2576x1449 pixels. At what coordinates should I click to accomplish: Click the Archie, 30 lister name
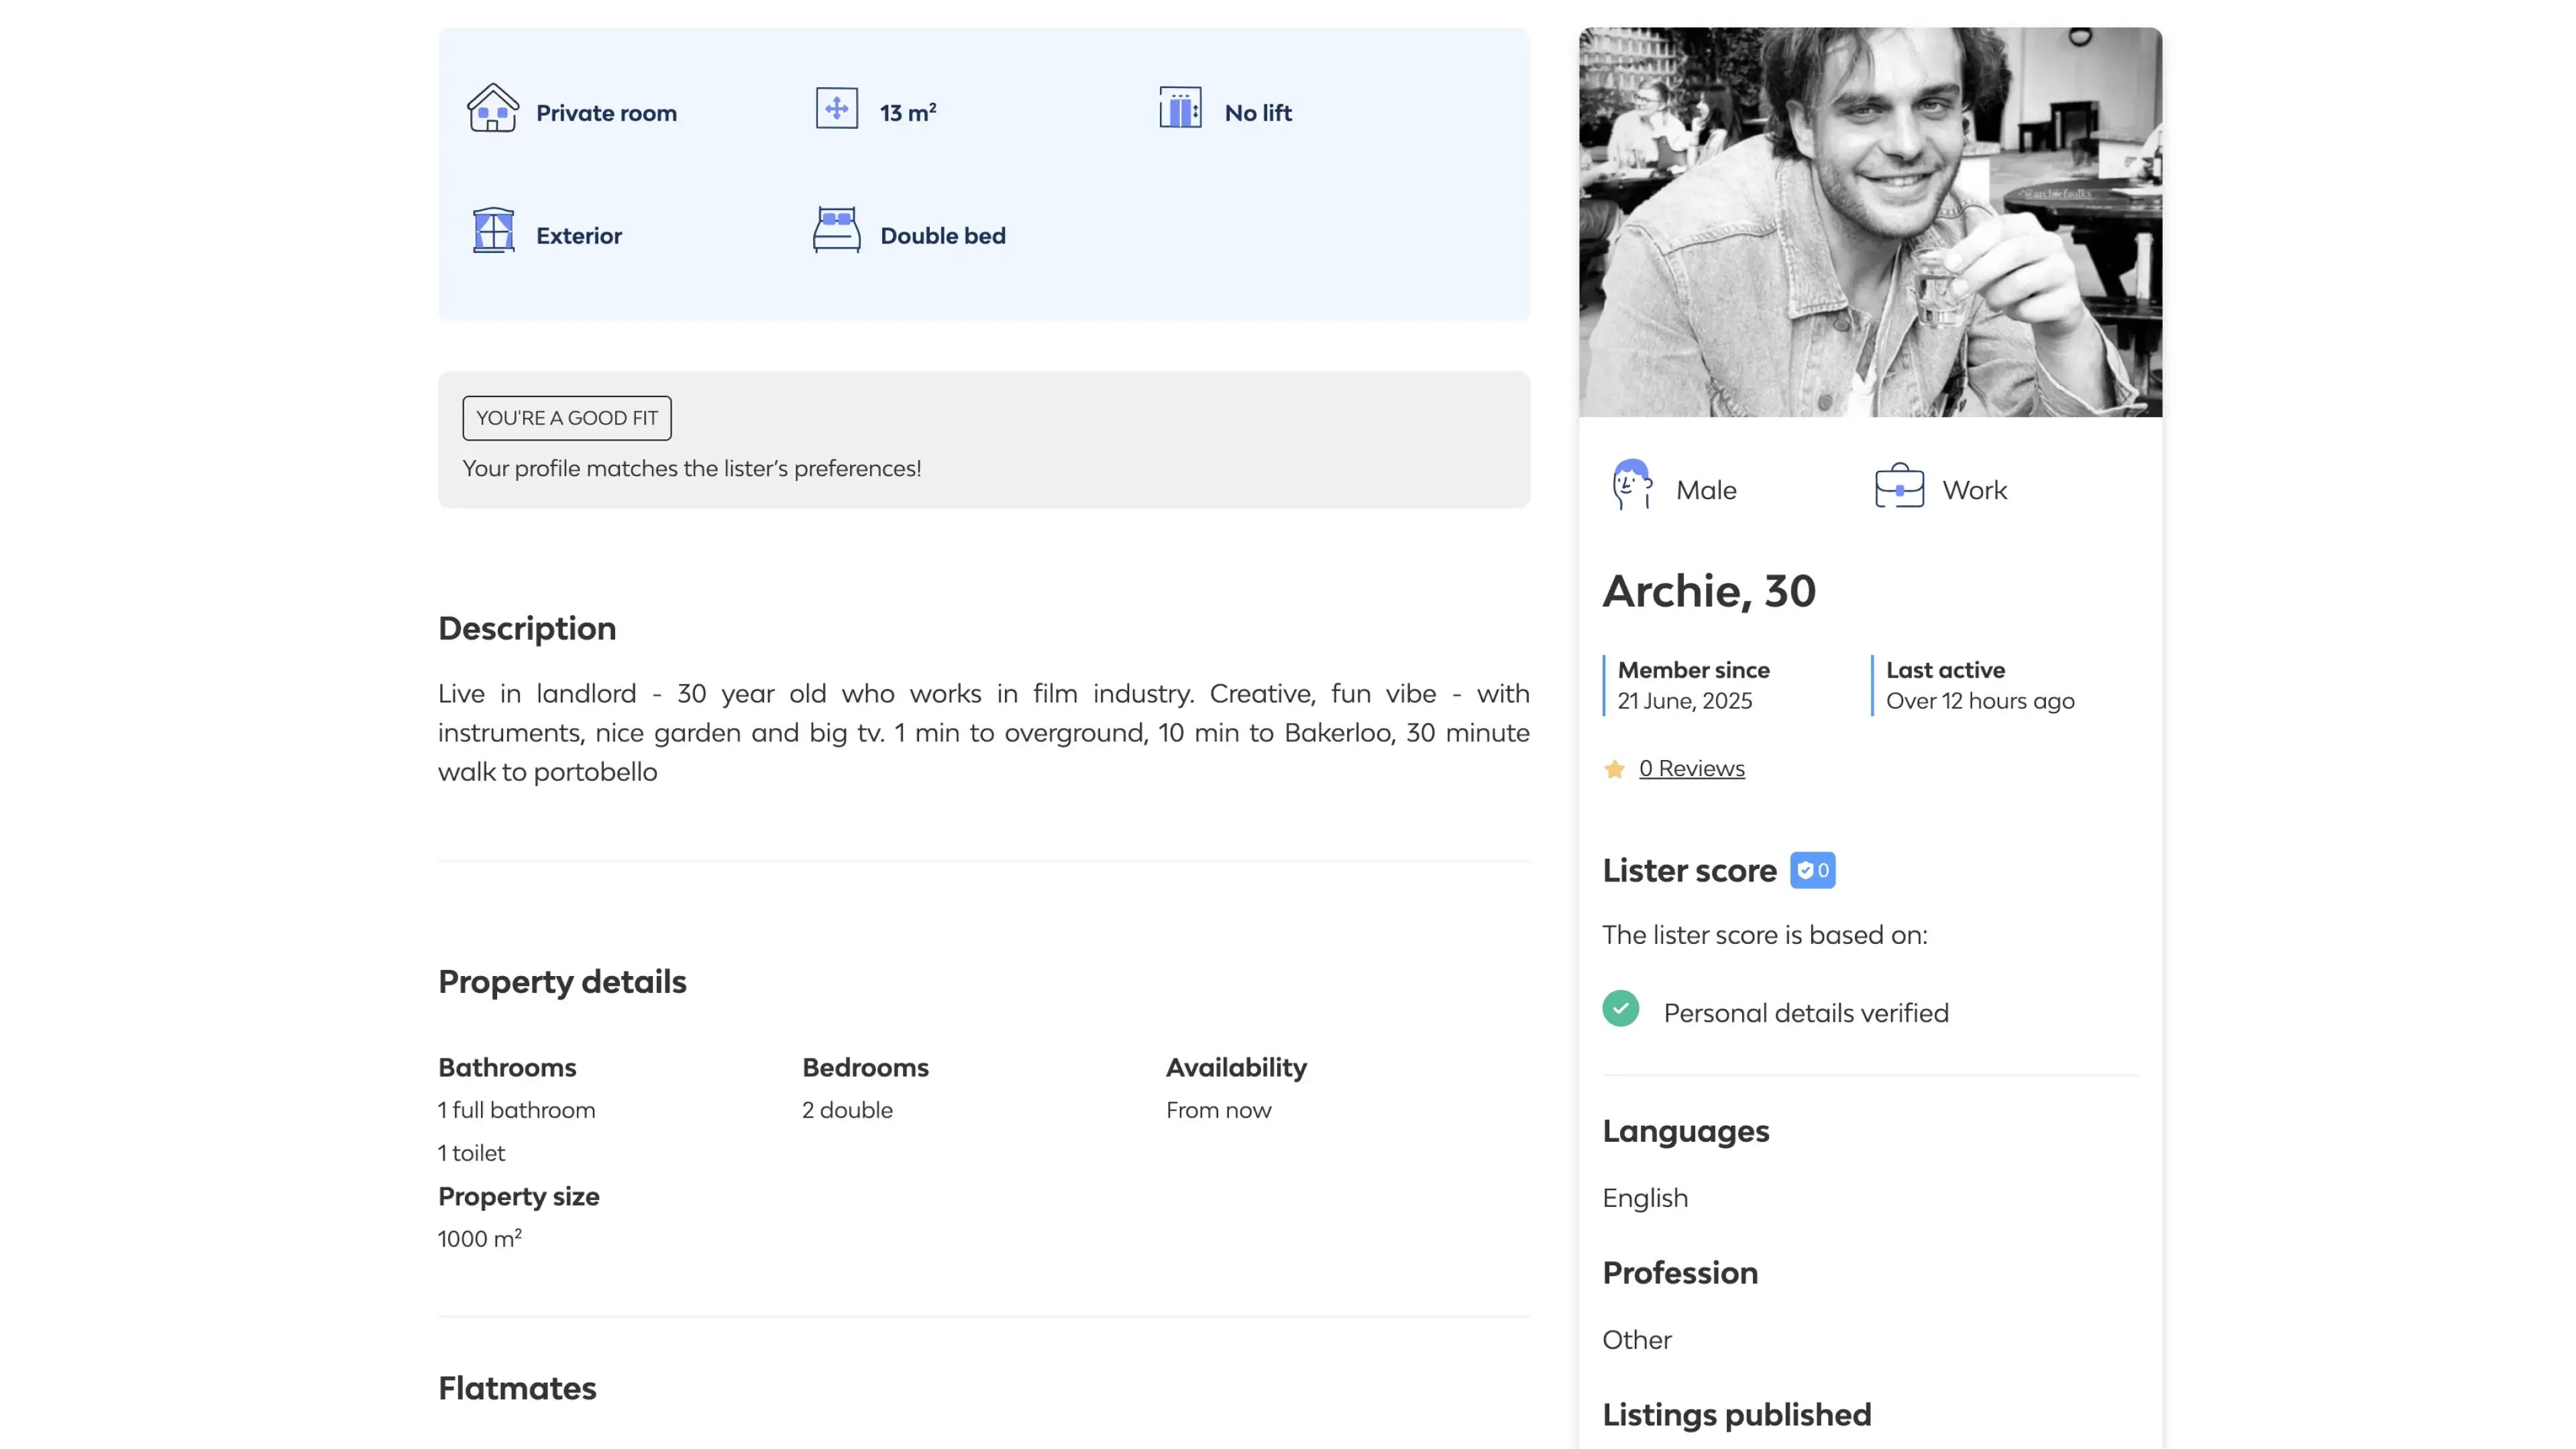click(x=1709, y=591)
